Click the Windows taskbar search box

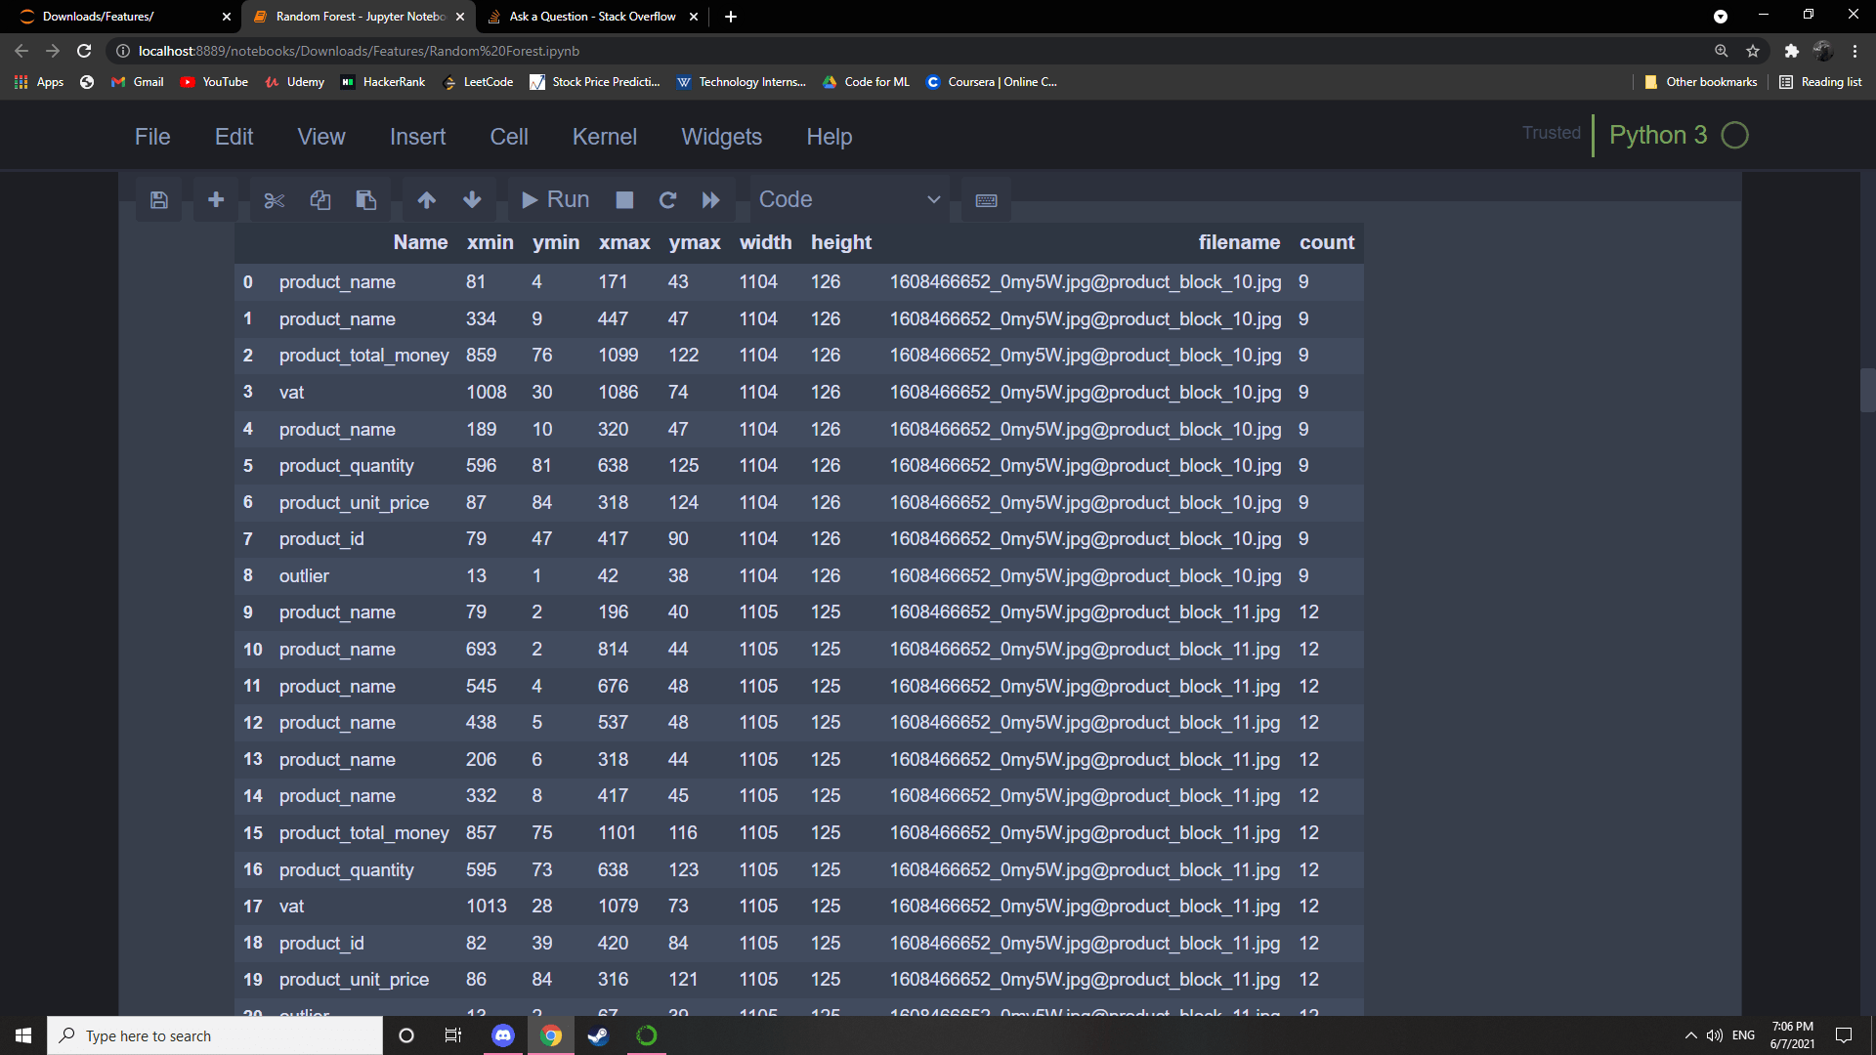[215, 1035]
